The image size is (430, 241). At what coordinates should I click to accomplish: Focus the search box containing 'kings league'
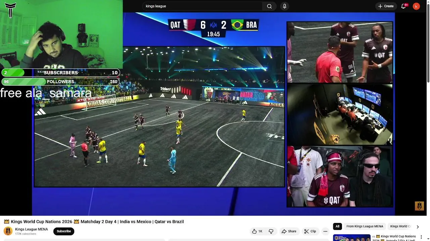pyautogui.click(x=203, y=6)
